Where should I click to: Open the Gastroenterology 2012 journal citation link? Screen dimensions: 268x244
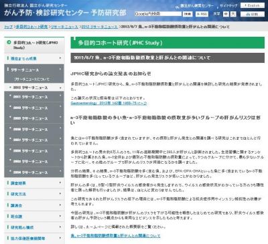coord(109,103)
